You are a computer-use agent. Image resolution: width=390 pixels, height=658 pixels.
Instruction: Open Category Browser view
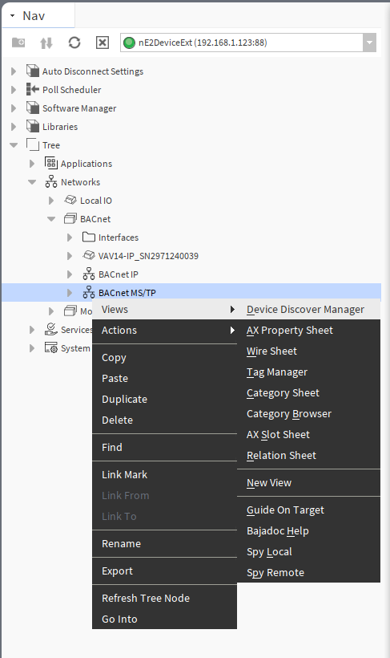point(309,414)
